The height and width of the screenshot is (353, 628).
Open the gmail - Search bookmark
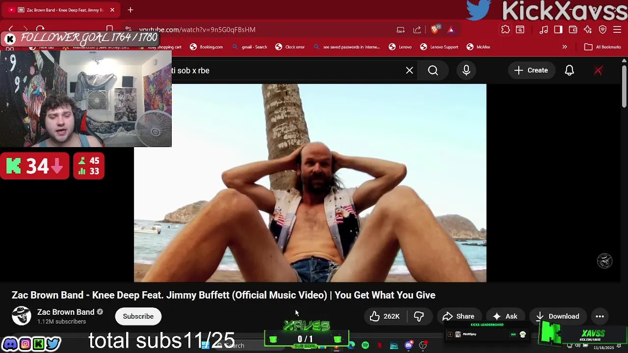click(x=250, y=47)
